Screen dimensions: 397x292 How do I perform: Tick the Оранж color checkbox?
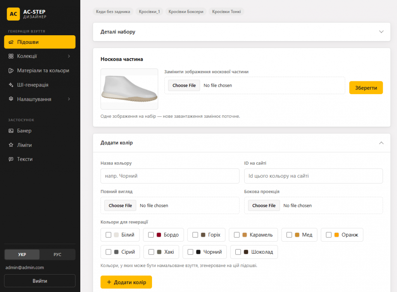click(x=329, y=235)
